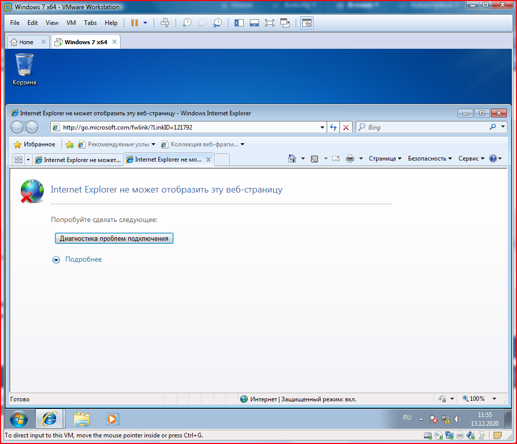Switch to the Home tab in VMware
Screen dimensions: 517x444
pos(26,42)
